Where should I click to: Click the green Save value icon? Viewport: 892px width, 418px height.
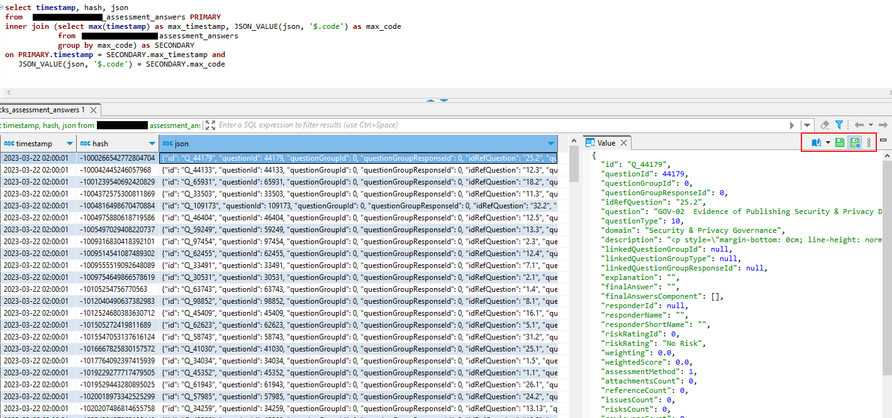pyautogui.click(x=840, y=142)
